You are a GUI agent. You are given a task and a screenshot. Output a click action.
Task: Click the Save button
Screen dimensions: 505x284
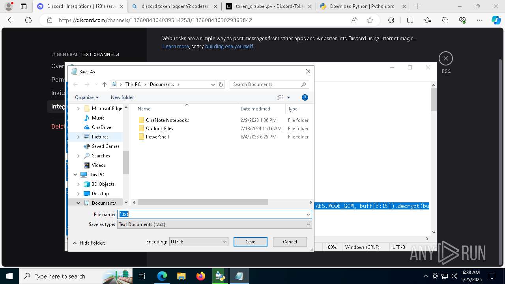tap(251, 242)
